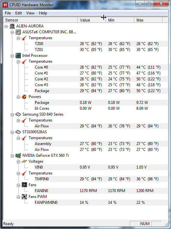
Task: Click the Max column header
Action: 148,20
